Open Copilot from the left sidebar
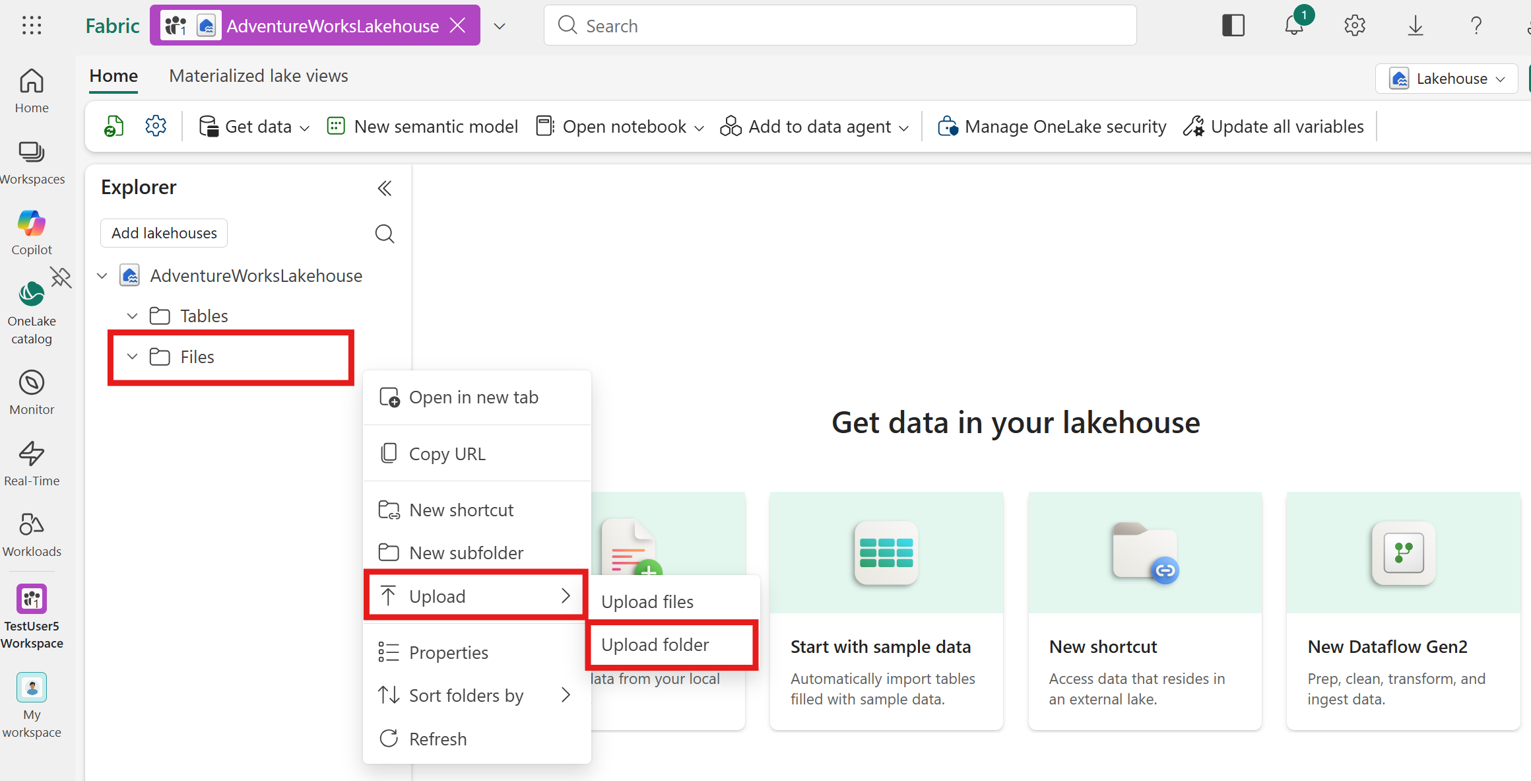Screen dimensions: 1531x781 click(x=32, y=232)
